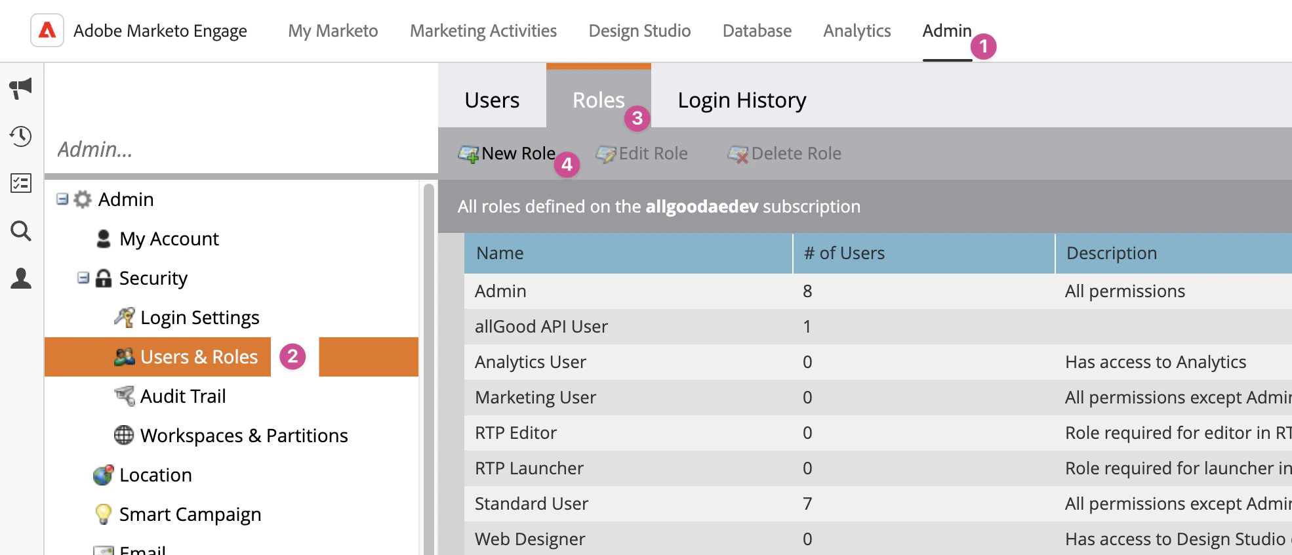Screen dimensions: 1292x555
Task: Click "Has access to Analytics" description
Action: pyautogui.click(x=1156, y=362)
